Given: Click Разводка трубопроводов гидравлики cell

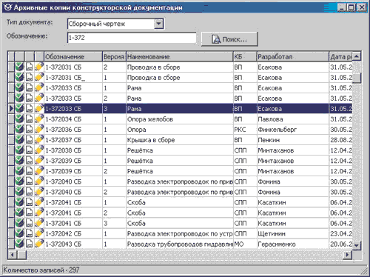Looking at the screenshot, I should (180, 244).
